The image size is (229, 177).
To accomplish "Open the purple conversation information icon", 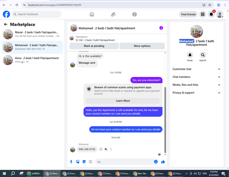I will tap(161, 28).
